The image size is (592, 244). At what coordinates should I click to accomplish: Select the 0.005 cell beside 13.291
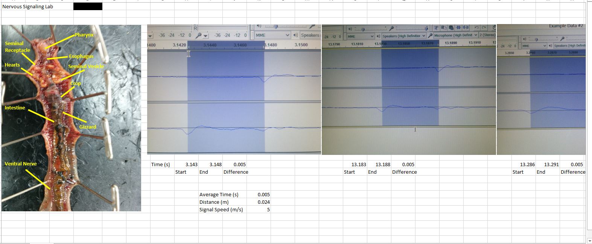coord(571,164)
